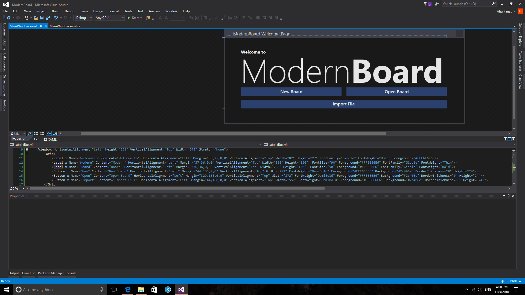This screenshot has height=295, width=525.
Task: Toggle show snap grid button
Action: pyautogui.click(x=36, y=133)
